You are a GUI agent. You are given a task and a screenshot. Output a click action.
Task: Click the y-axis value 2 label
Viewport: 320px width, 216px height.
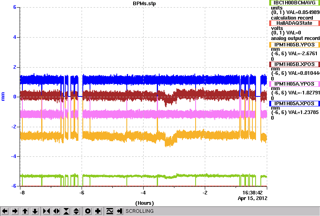[x=15, y=67]
